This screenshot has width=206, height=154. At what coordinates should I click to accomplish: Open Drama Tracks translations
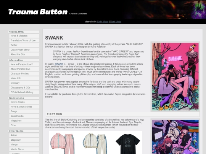point(24,102)
